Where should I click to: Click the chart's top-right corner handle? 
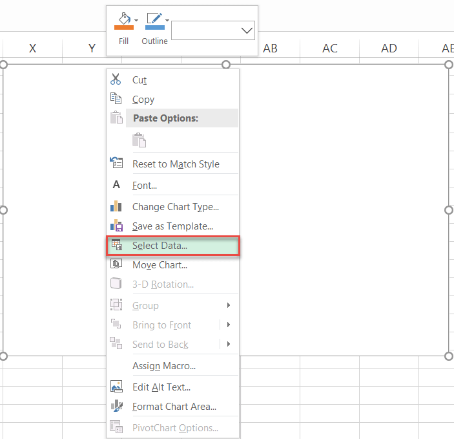pyautogui.click(x=449, y=65)
